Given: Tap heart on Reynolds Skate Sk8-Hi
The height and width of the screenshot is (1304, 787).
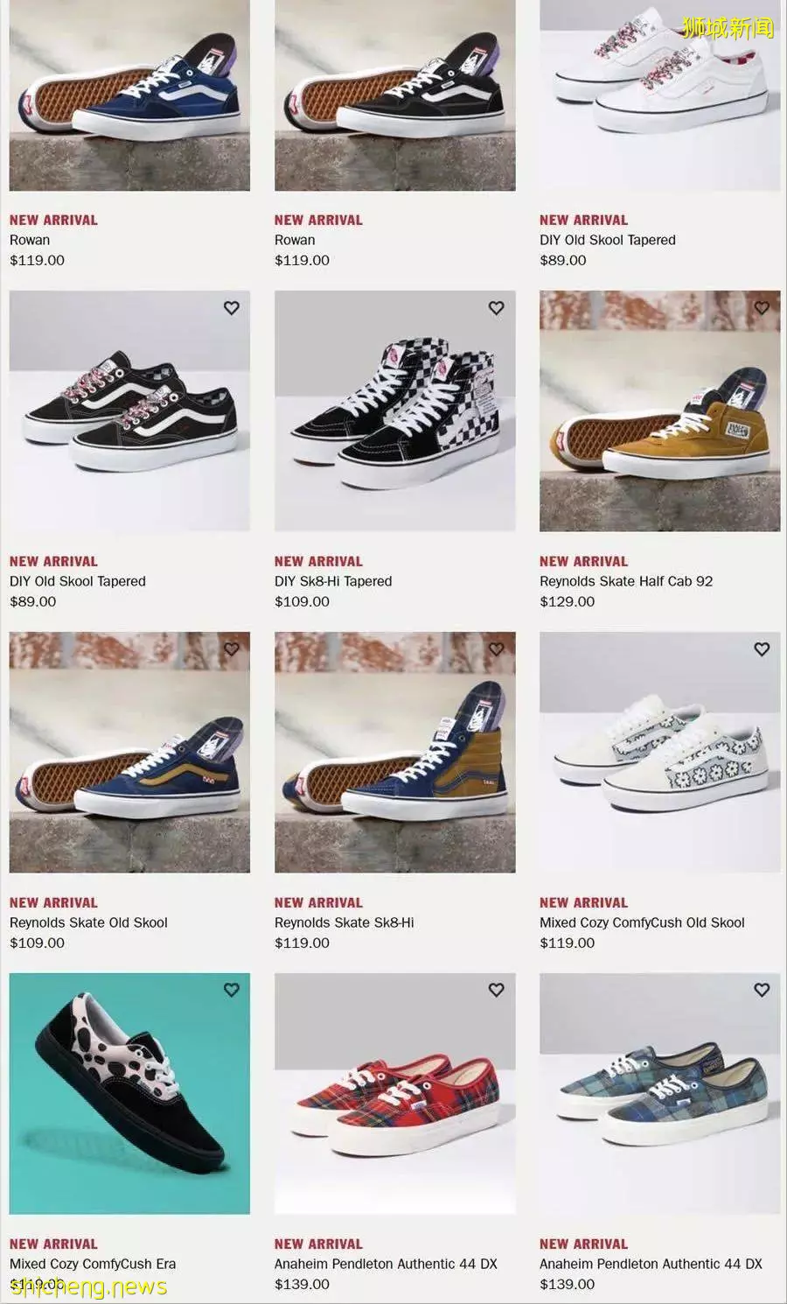Looking at the screenshot, I should click(496, 649).
